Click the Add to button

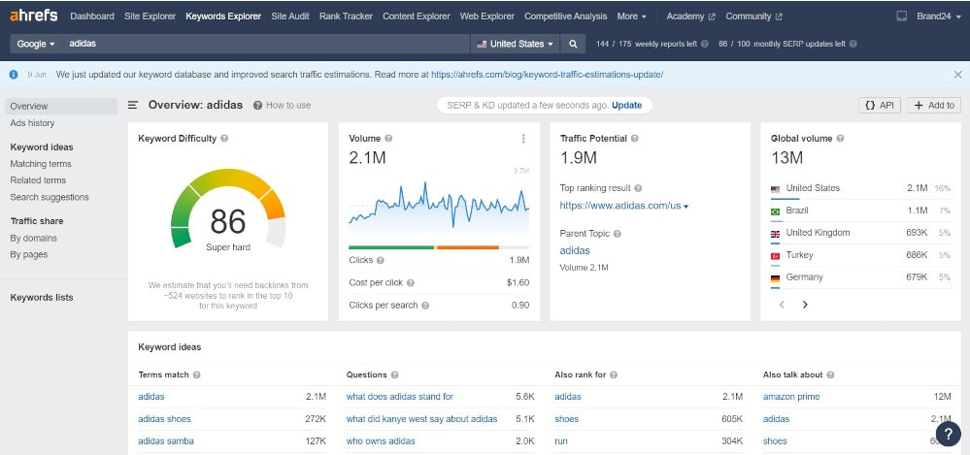click(x=933, y=105)
